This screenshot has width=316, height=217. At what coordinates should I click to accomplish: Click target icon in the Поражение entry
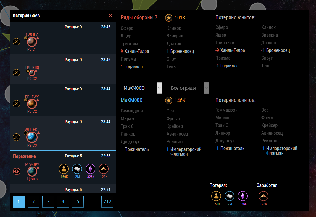(17, 171)
